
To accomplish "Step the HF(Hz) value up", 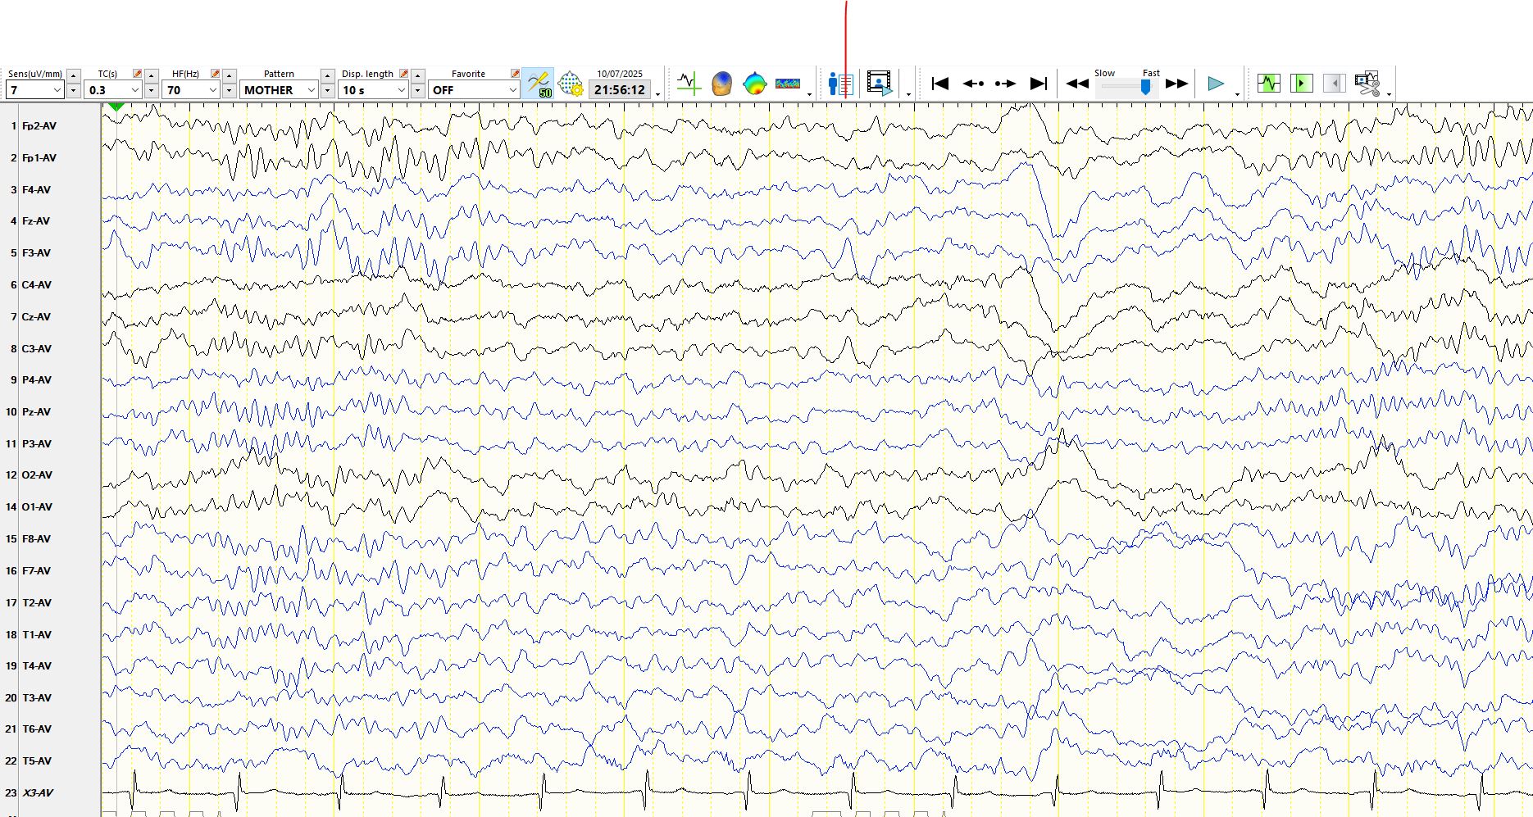I will click(x=229, y=75).
